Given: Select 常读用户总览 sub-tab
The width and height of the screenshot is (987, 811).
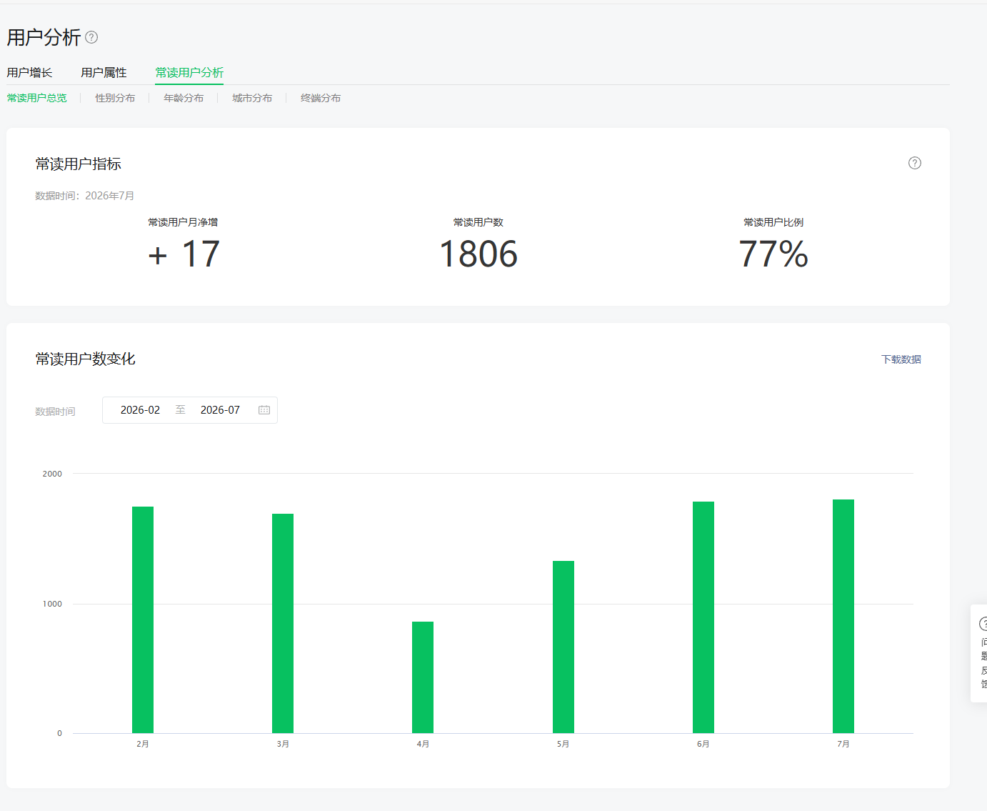Looking at the screenshot, I should tap(37, 98).
